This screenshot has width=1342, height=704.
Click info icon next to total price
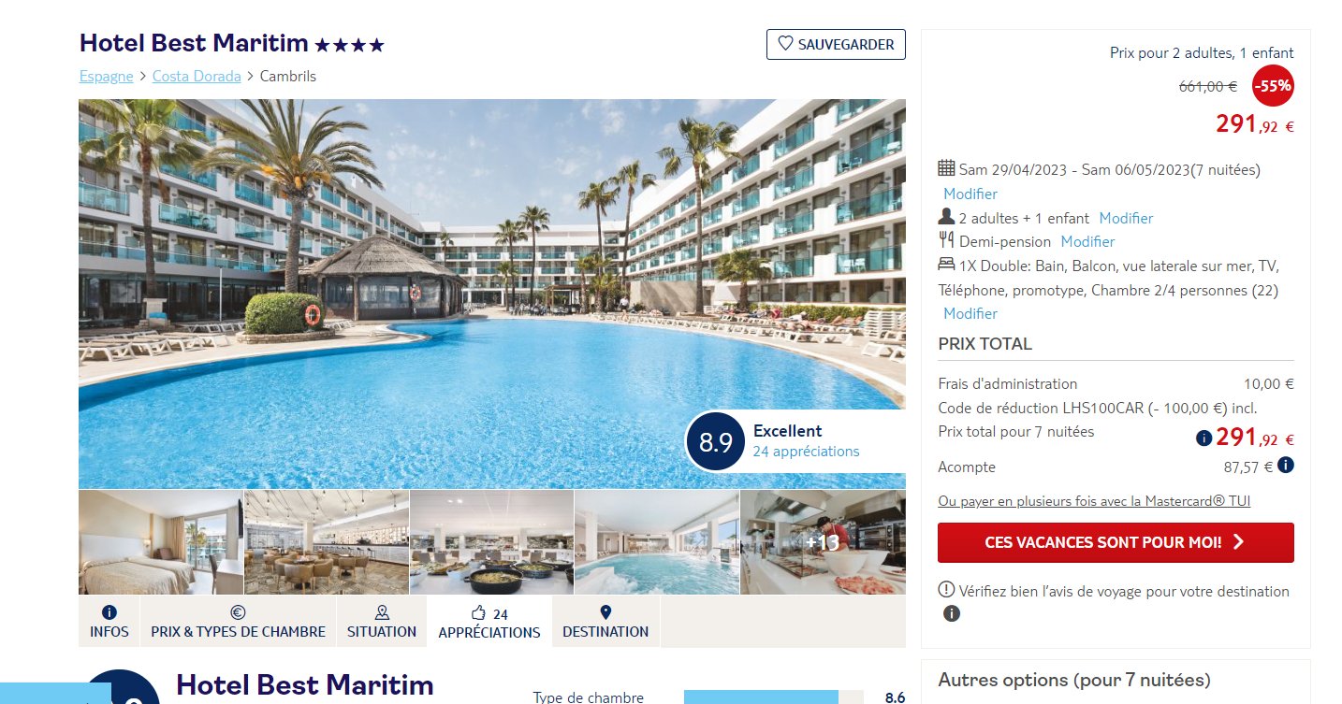point(1203,438)
